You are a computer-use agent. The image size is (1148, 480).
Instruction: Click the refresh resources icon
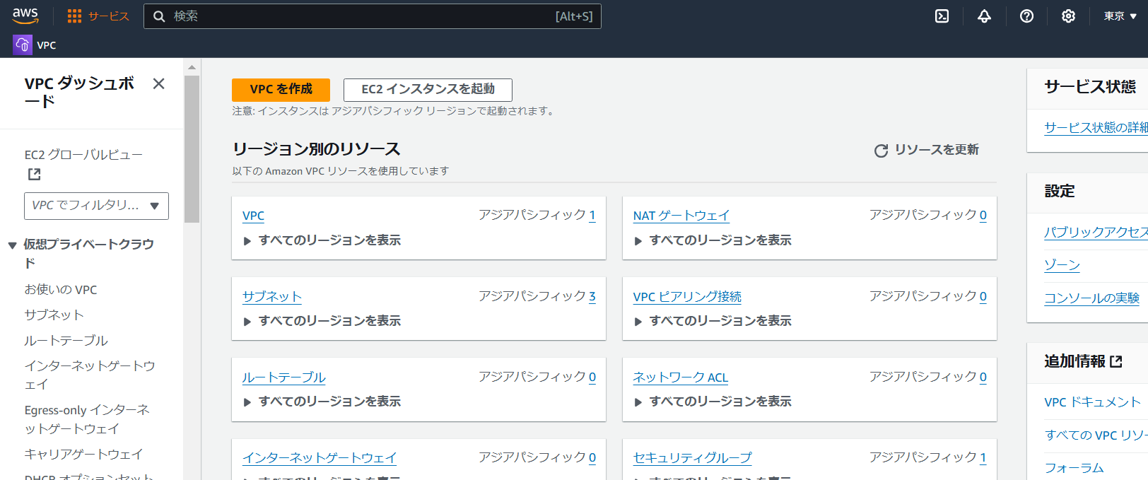click(x=881, y=151)
